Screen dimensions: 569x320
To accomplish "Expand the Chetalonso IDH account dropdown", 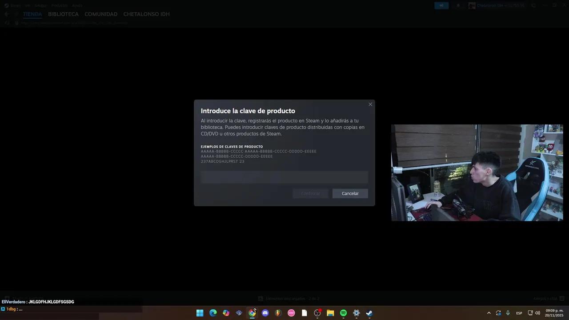I will (497, 5).
